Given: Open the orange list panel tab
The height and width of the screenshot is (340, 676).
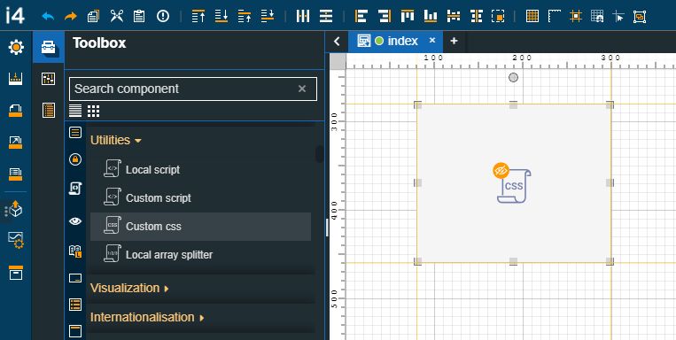Looking at the screenshot, I should 48,111.
